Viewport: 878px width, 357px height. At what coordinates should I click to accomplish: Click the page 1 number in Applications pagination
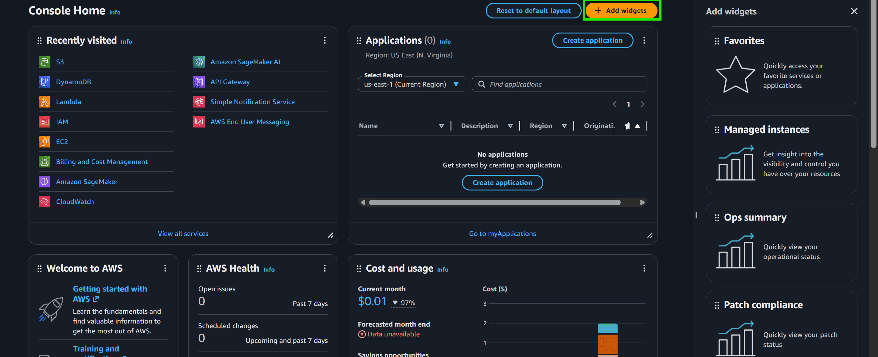(629, 104)
